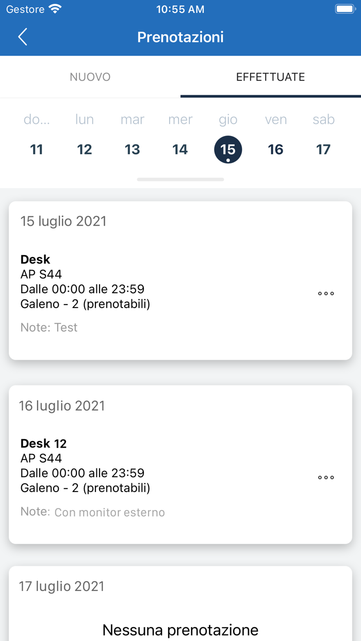Tap the back arrow in header
This screenshot has height=641, width=361.
23,37
